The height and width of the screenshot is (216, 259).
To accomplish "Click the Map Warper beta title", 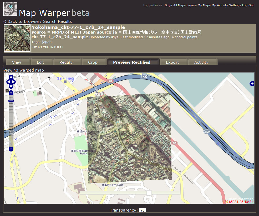I will [x=54, y=13].
